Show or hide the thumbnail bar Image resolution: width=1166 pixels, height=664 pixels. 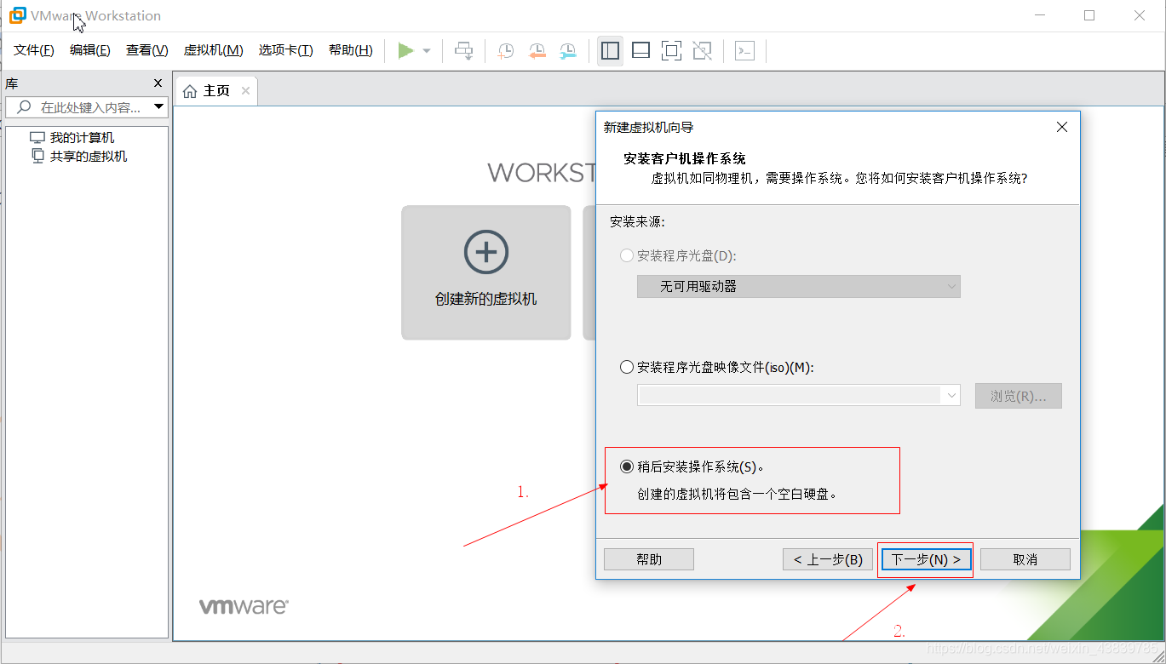640,50
